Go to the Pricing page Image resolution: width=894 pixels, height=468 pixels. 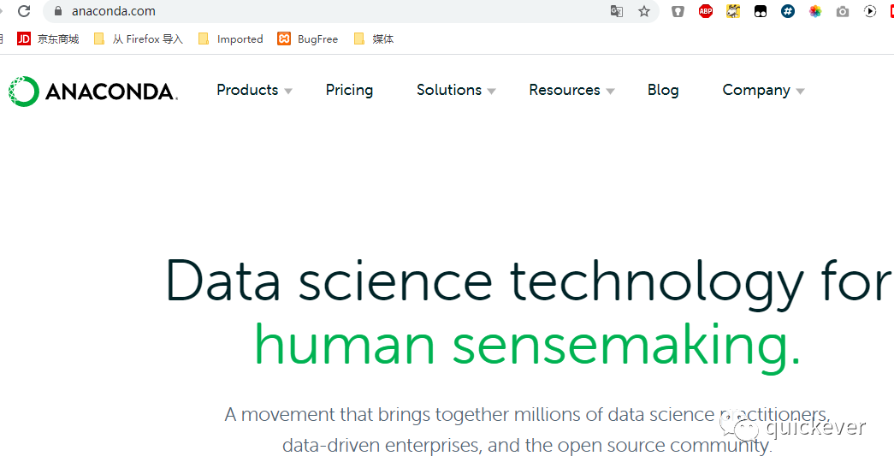[x=349, y=90]
